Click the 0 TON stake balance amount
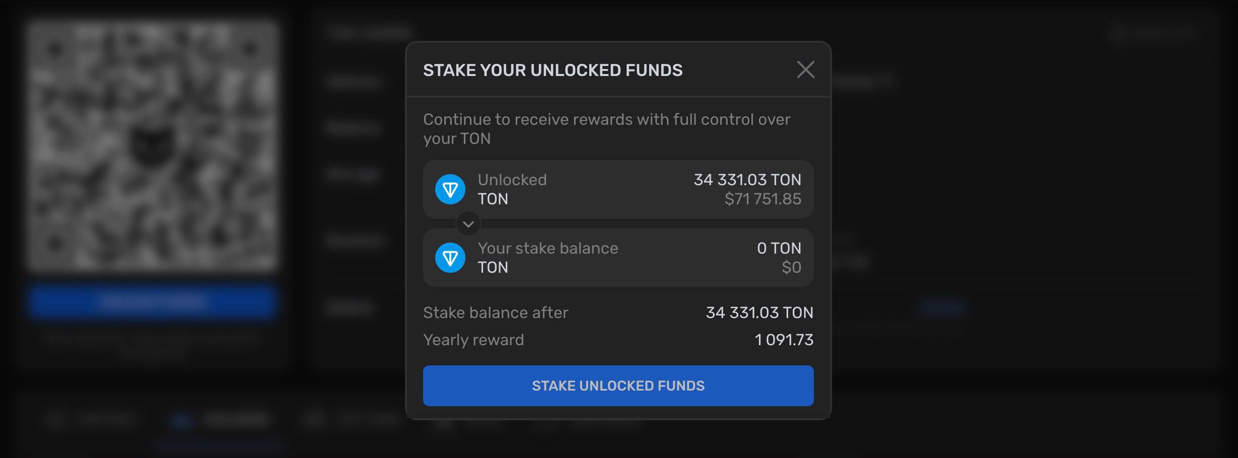Image resolution: width=1238 pixels, height=458 pixels. point(779,248)
